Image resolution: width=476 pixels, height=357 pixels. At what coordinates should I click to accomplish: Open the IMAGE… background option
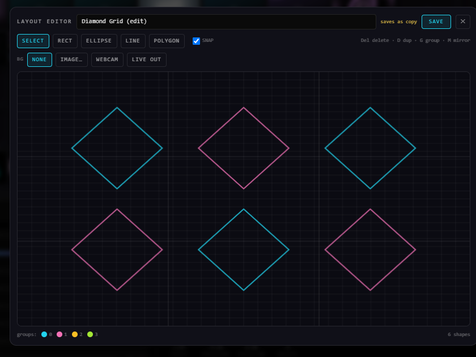tap(71, 60)
